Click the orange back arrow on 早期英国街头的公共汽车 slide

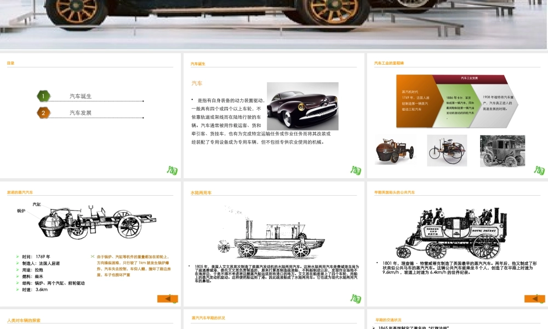pos(535,299)
